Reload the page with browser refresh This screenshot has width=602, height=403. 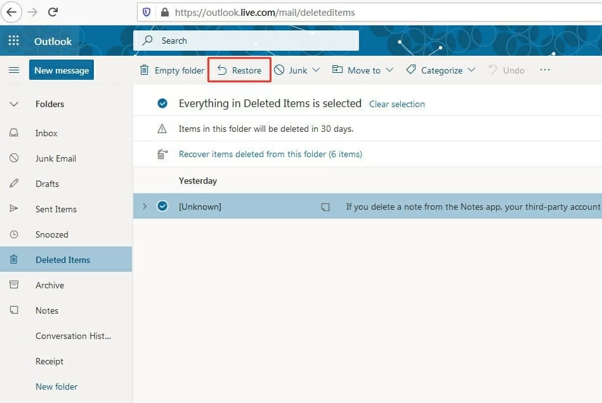click(x=53, y=12)
